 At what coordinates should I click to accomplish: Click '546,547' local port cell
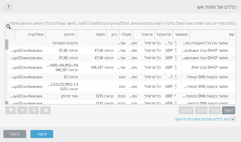[102, 67]
